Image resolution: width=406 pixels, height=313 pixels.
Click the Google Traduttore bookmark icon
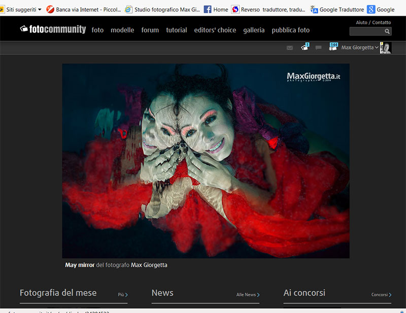click(314, 10)
